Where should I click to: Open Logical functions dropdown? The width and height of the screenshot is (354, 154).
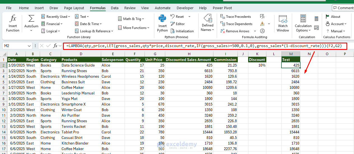point(51,31)
